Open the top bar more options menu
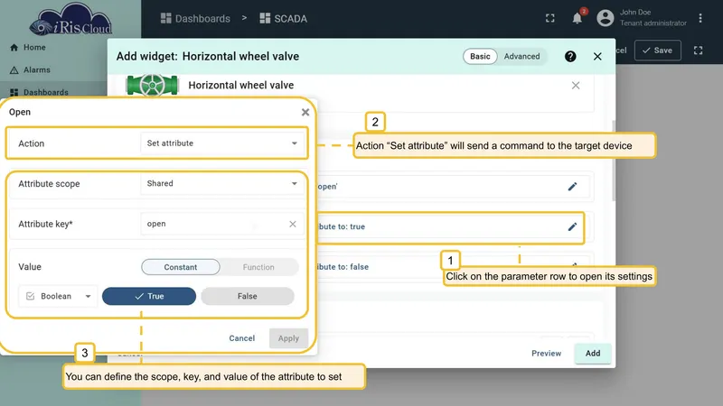Viewport: 723px width, 406px height. click(700, 18)
